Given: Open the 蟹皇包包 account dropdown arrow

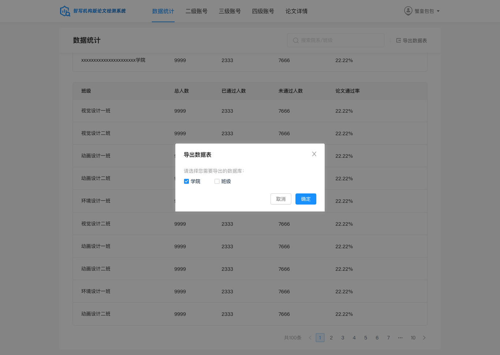Looking at the screenshot, I should (438, 11).
